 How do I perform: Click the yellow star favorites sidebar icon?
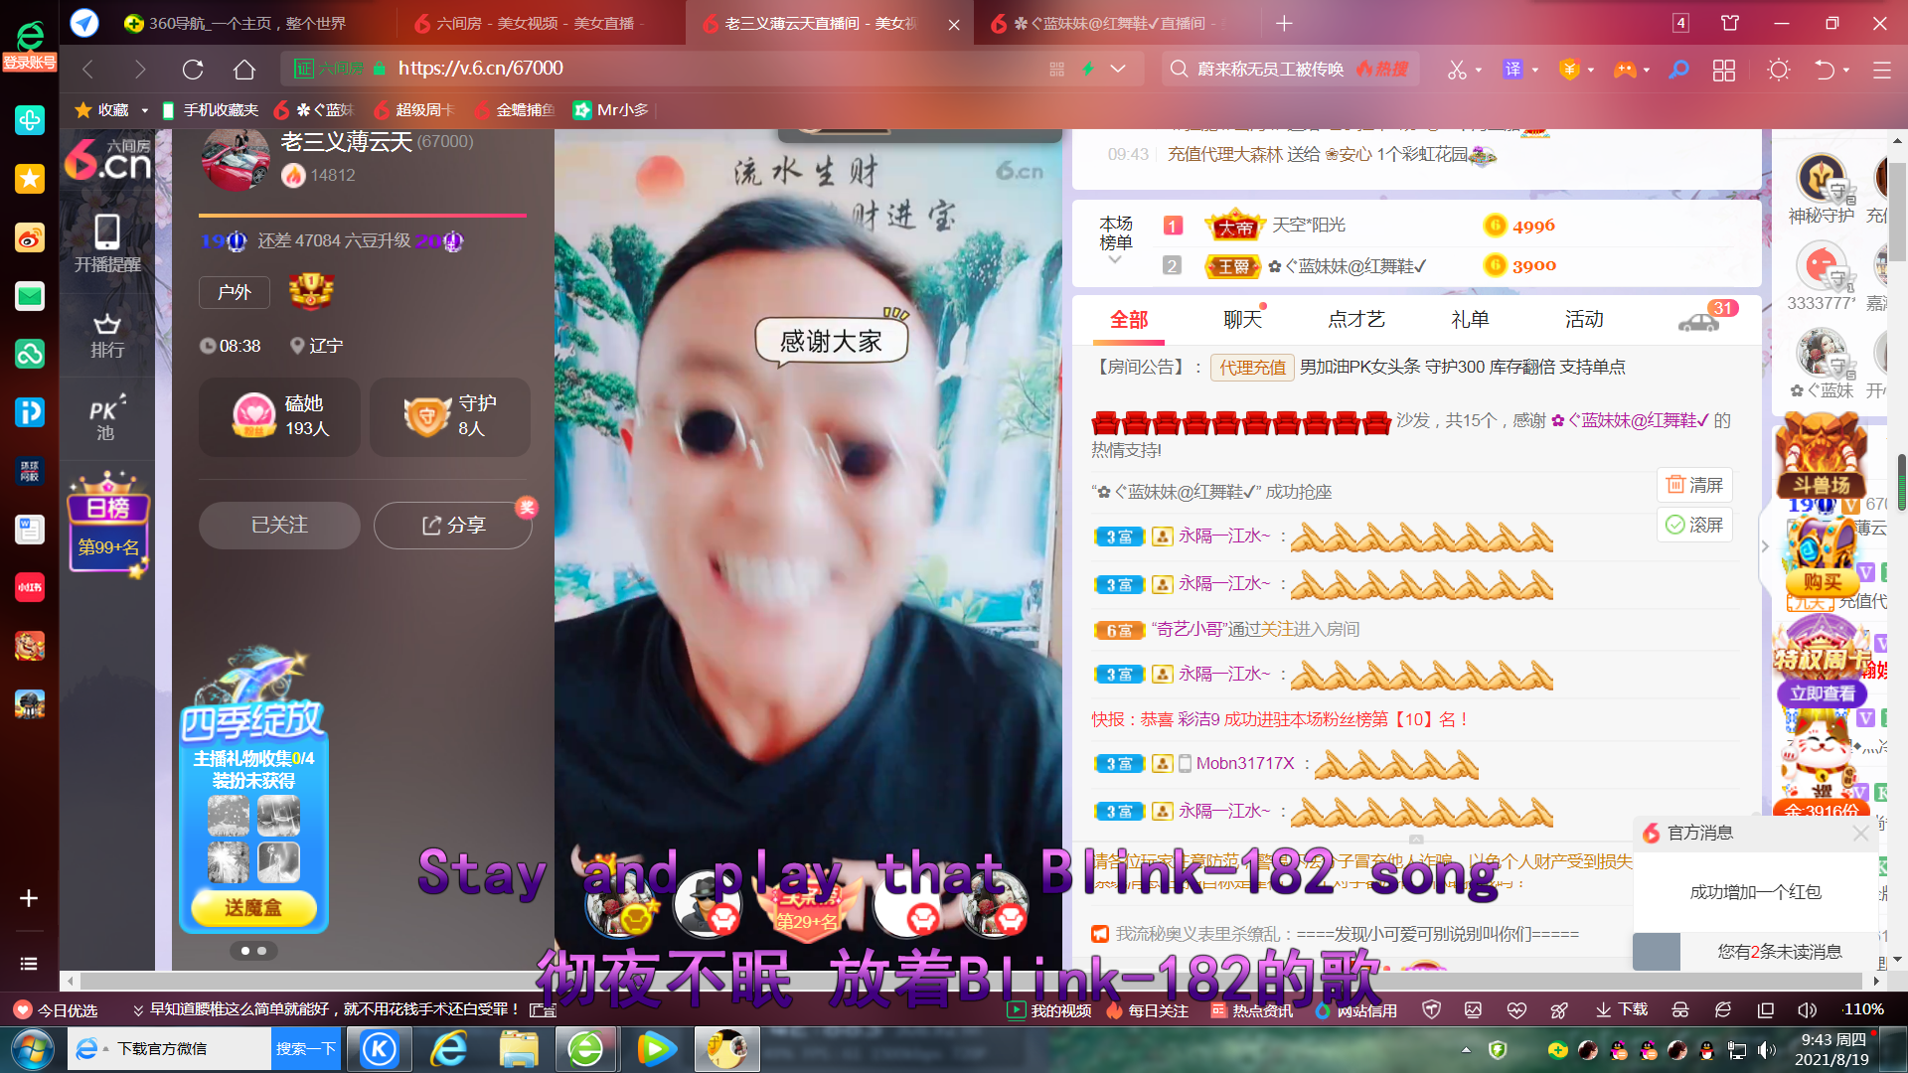(x=29, y=179)
